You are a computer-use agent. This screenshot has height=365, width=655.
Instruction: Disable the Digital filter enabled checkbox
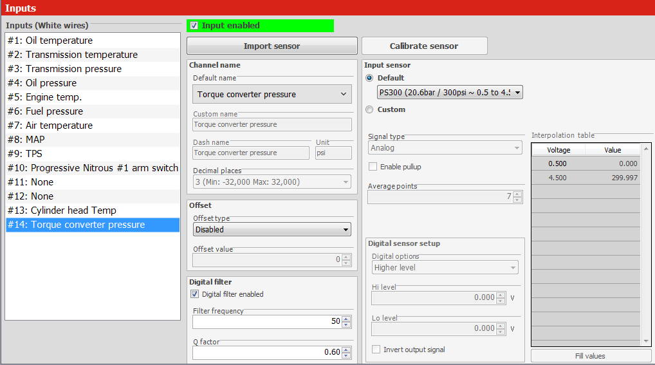195,294
